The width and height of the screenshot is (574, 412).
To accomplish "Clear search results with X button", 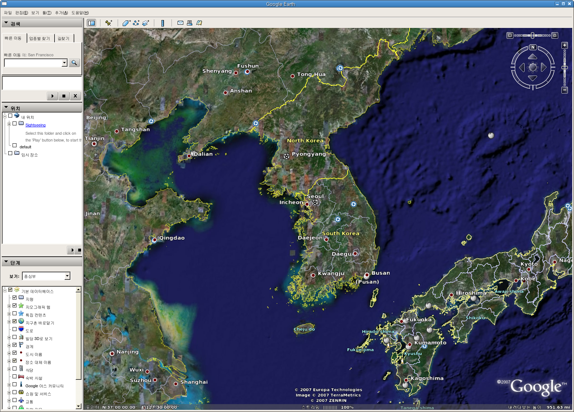I will (75, 96).
